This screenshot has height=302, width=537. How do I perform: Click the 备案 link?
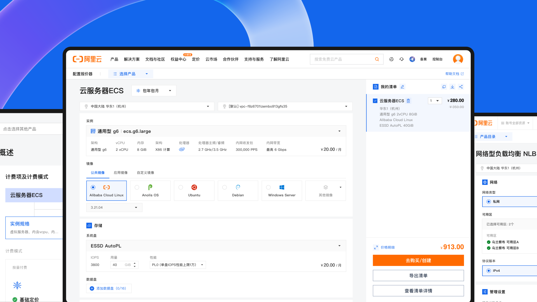(423, 59)
